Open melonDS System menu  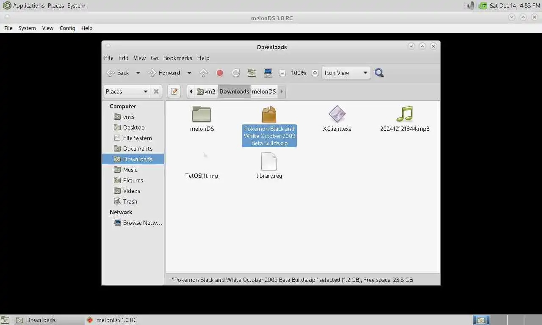27,28
